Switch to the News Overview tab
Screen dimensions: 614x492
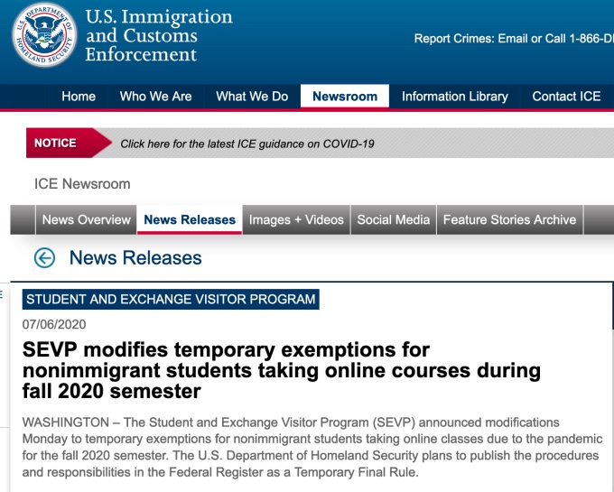tap(86, 219)
